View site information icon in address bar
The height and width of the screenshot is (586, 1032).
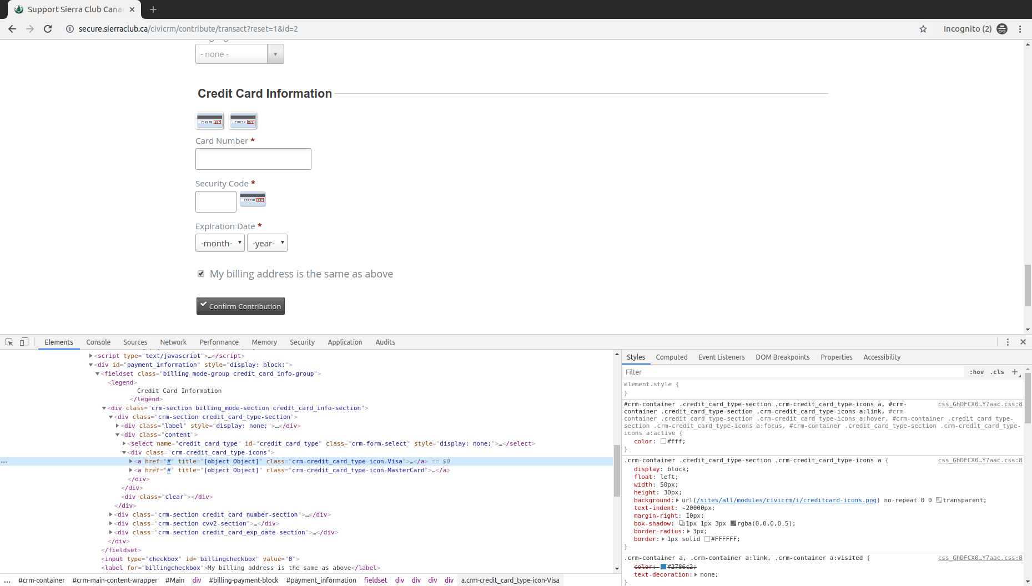pos(70,29)
